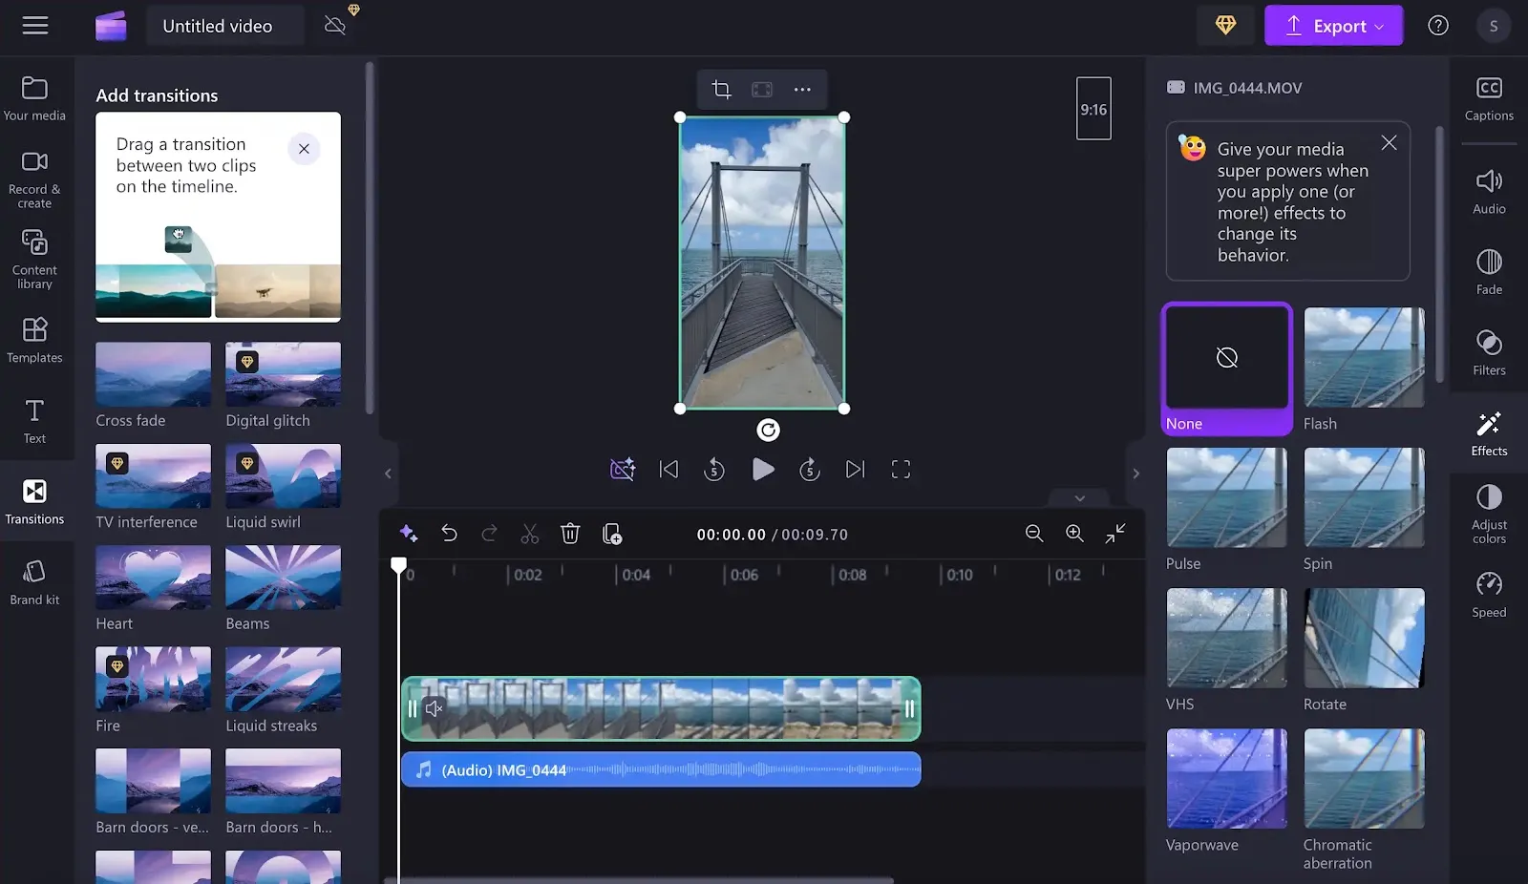Click the rotate handle below preview
Viewport: 1528px width, 884px height.
768,431
